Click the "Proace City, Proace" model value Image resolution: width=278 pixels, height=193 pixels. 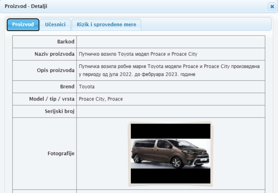click(101, 99)
